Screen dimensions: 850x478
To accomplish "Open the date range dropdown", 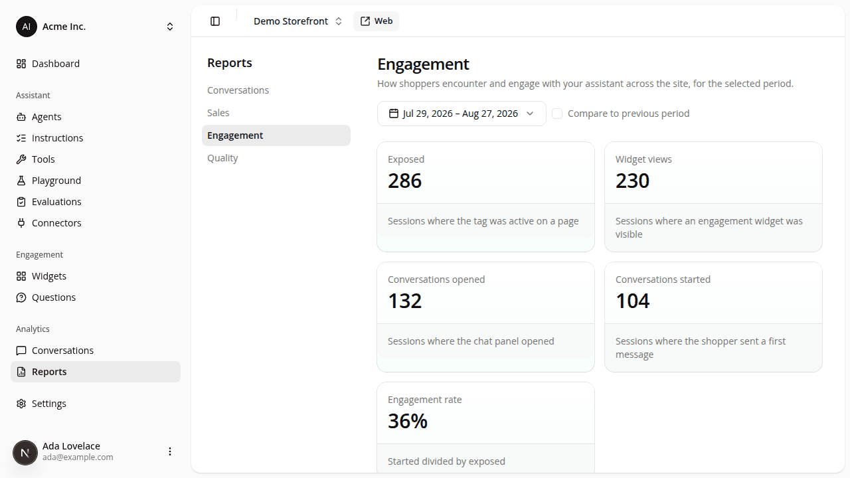I will [462, 114].
